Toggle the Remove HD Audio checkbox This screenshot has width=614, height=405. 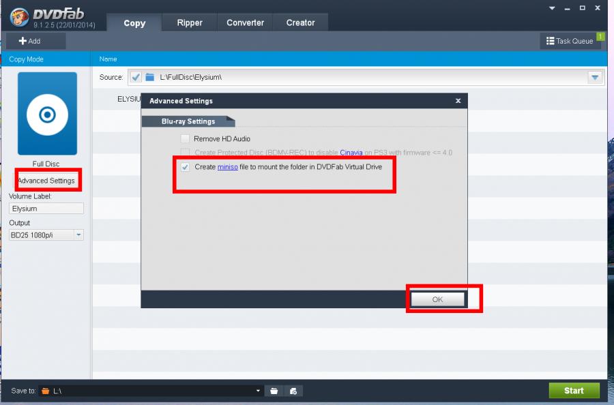[x=185, y=138]
